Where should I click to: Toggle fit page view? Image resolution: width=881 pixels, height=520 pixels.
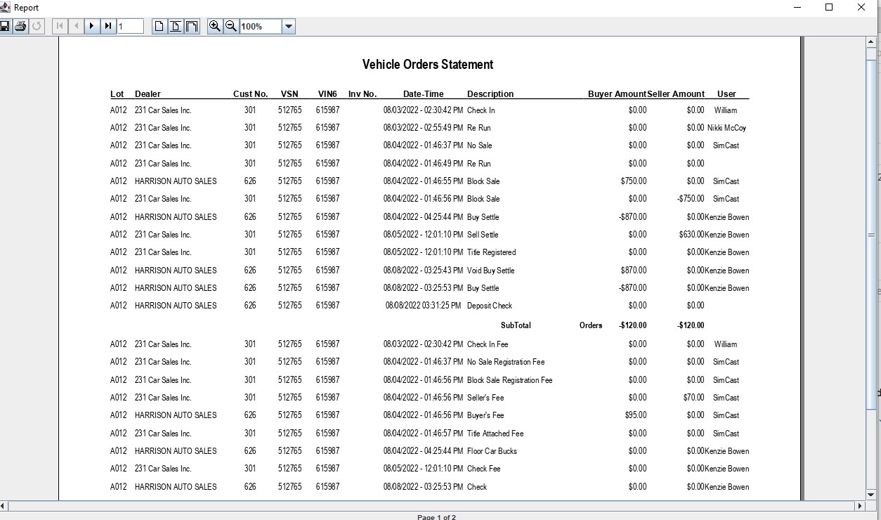[x=176, y=26]
